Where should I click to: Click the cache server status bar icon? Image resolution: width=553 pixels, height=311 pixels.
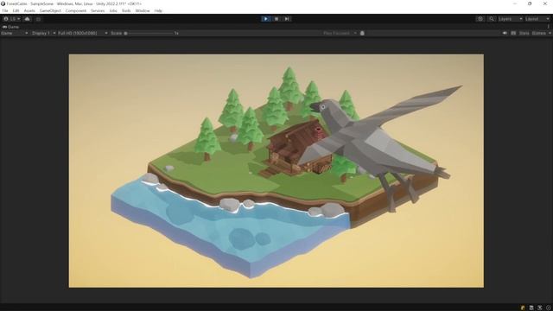(x=531, y=308)
